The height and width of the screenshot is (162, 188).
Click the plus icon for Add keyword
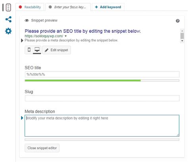click(x=96, y=7)
